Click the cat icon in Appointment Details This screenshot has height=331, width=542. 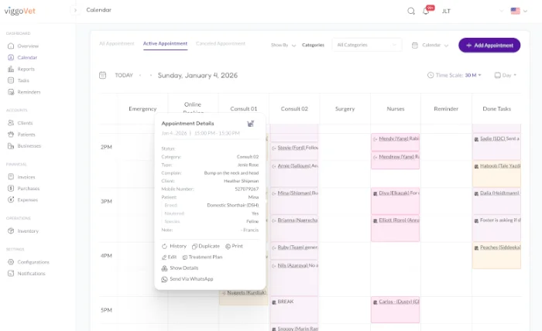click(x=251, y=124)
